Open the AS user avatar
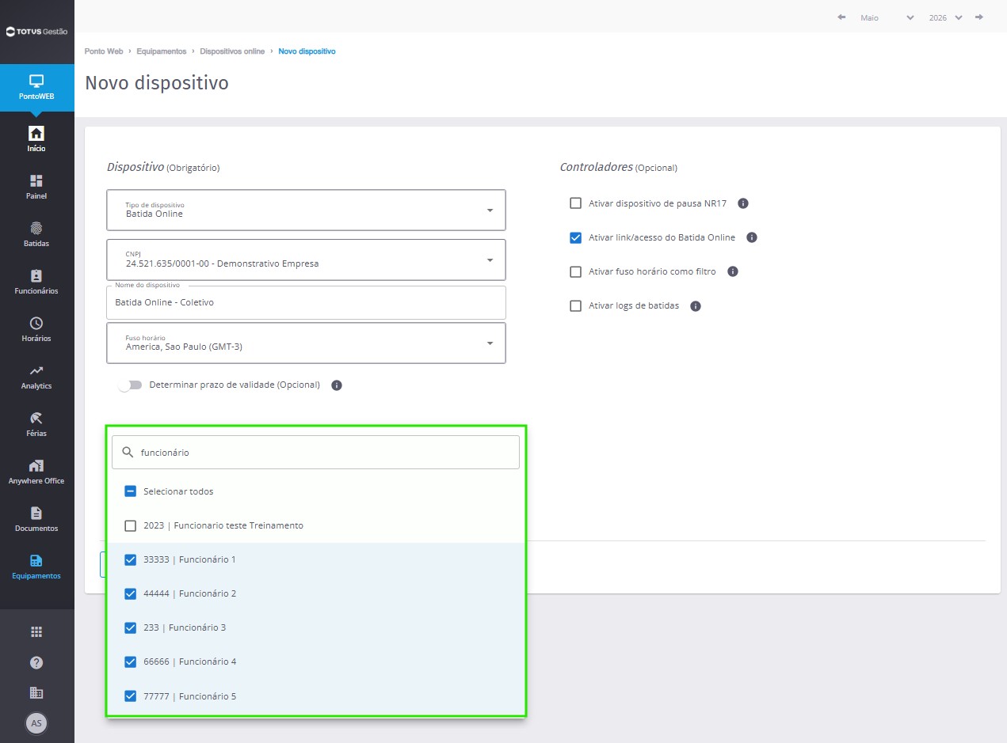1007x743 pixels. coord(36,722)
